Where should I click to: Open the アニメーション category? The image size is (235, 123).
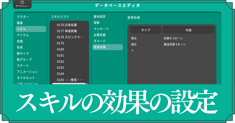pos(28,72)
